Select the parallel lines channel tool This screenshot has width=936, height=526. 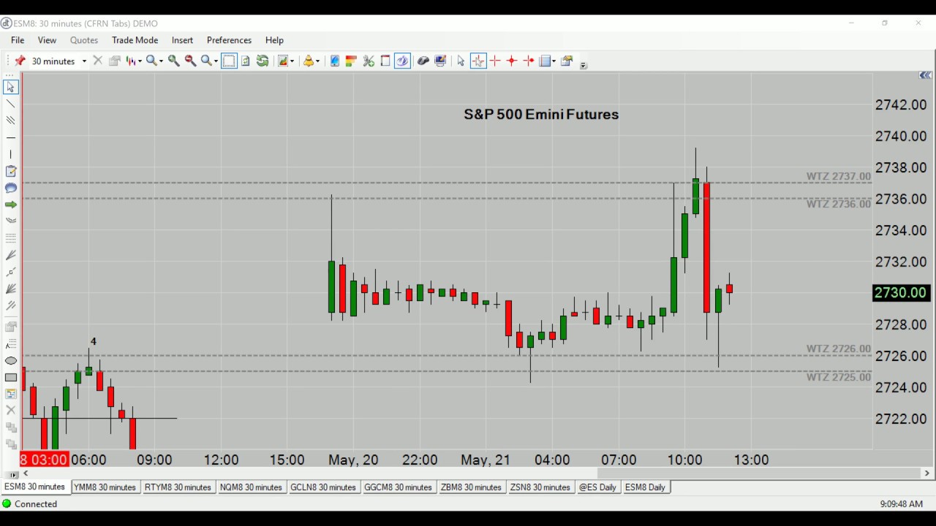[10, 121]
